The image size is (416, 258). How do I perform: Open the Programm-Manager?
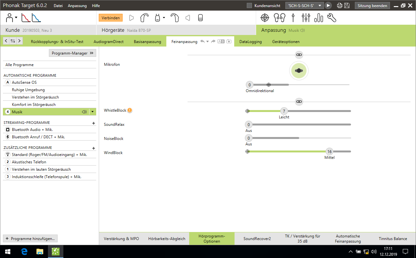[72, 53]
